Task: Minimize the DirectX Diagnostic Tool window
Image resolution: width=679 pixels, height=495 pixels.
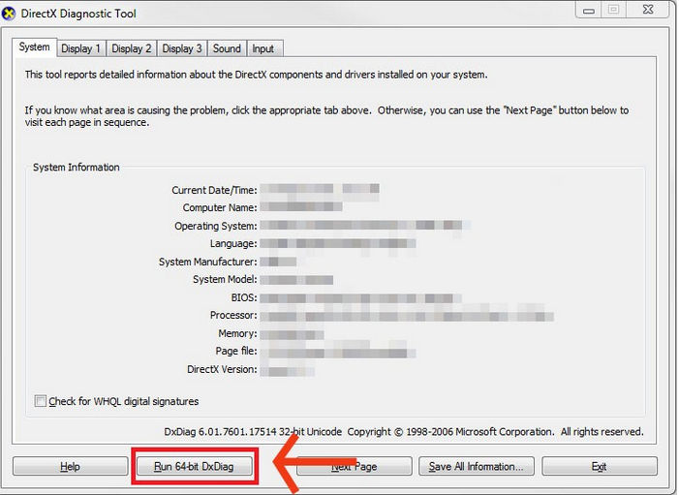Action: (x=589, y=10)
